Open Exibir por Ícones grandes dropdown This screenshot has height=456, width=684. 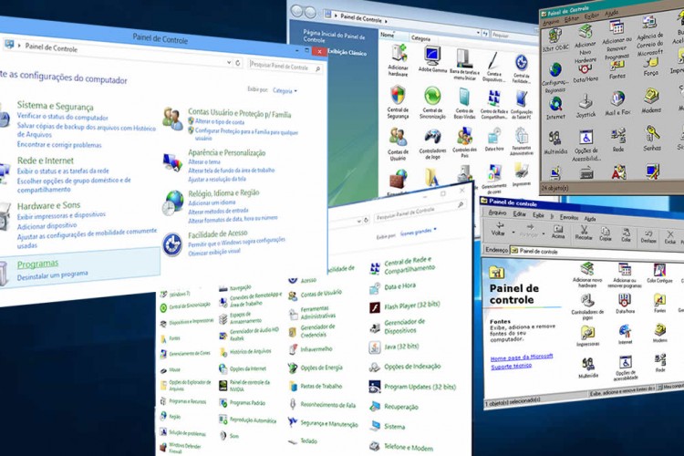click(x=418, y=232)
